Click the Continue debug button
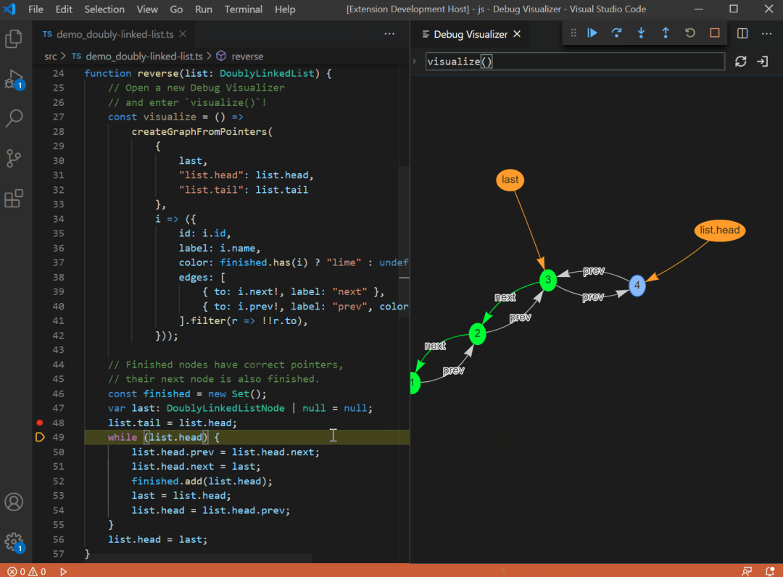 coord(592,33)
